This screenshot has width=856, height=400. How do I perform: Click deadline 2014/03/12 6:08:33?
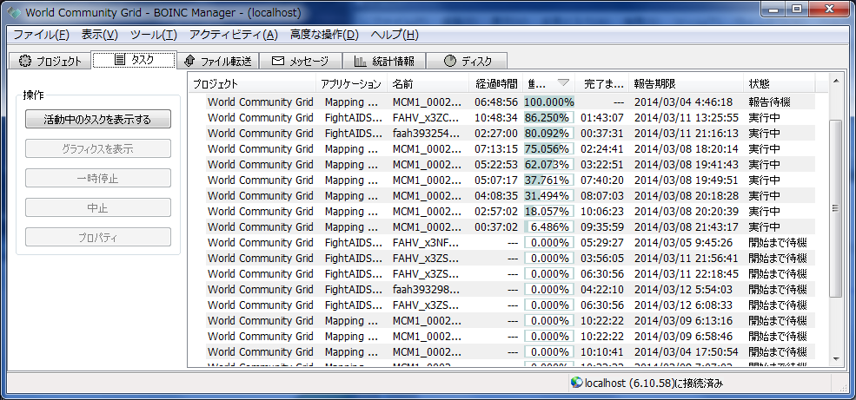683,305
